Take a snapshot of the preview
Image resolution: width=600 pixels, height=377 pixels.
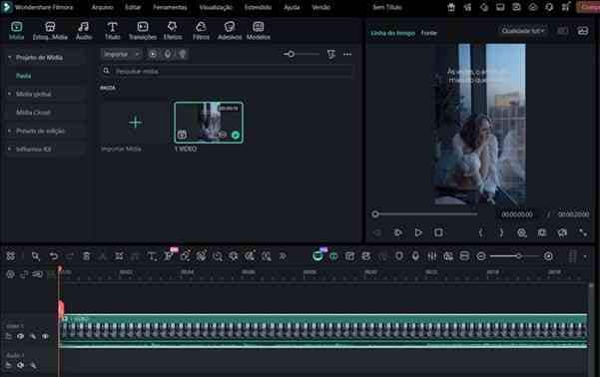pyautogui.click(x=542, y=232)
